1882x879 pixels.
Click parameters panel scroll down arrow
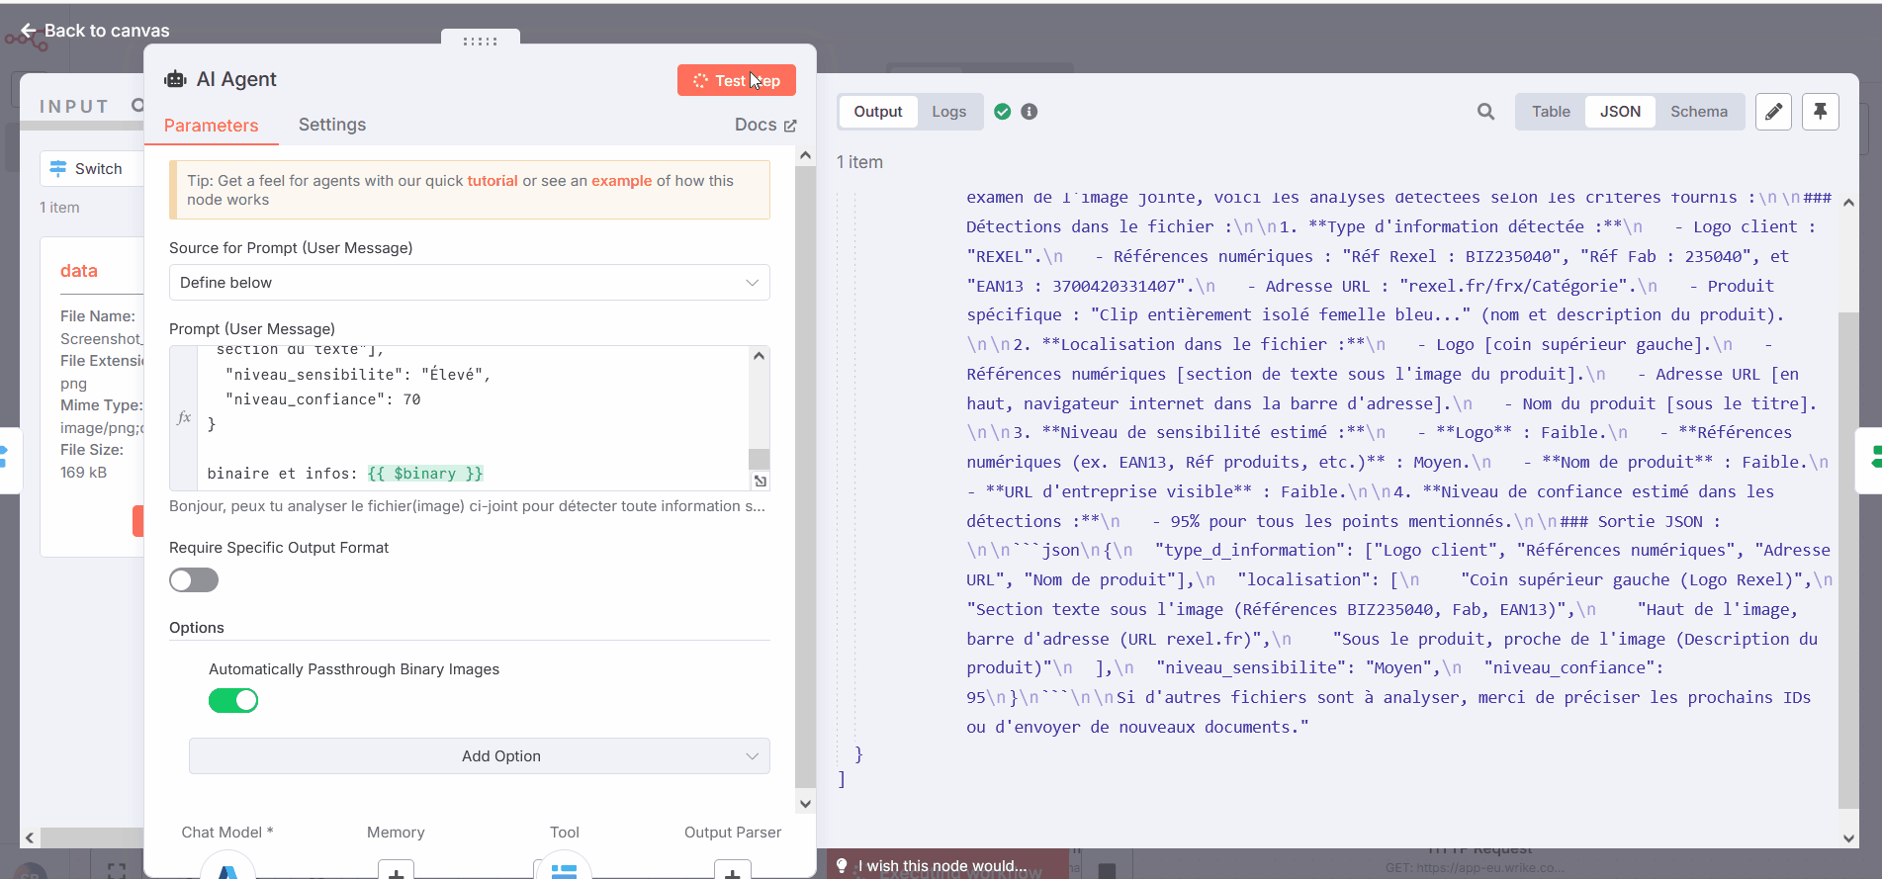click(x=805, y=804)
